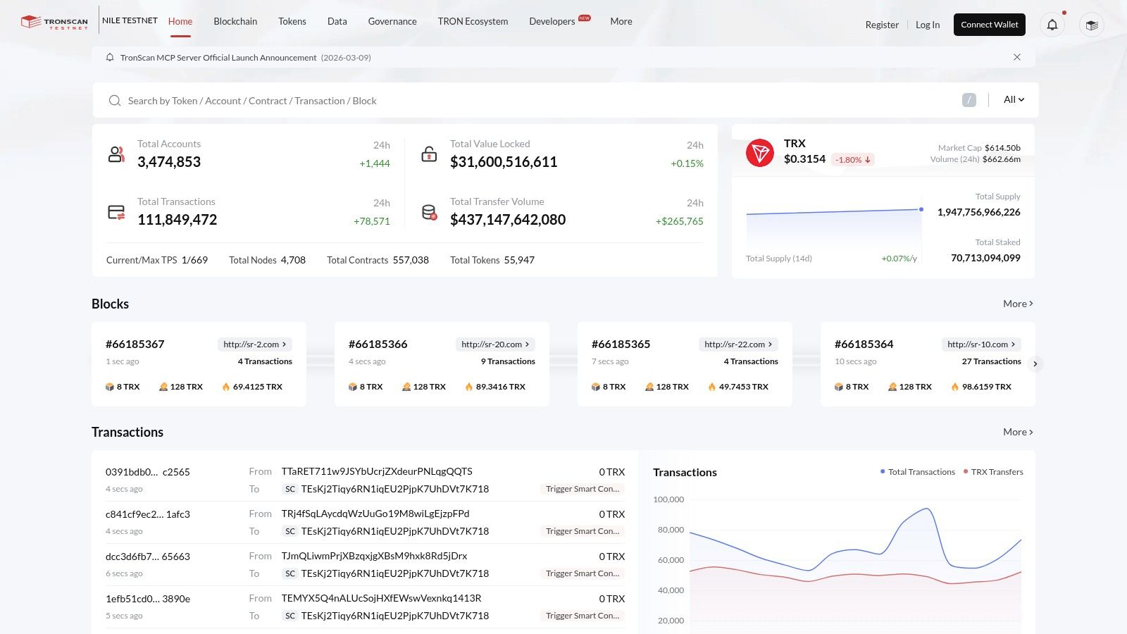1127x634 pixels.
Task: Click the flame icon in block #66185367 card
Action: pyautogui.click(x=225, y=386)
